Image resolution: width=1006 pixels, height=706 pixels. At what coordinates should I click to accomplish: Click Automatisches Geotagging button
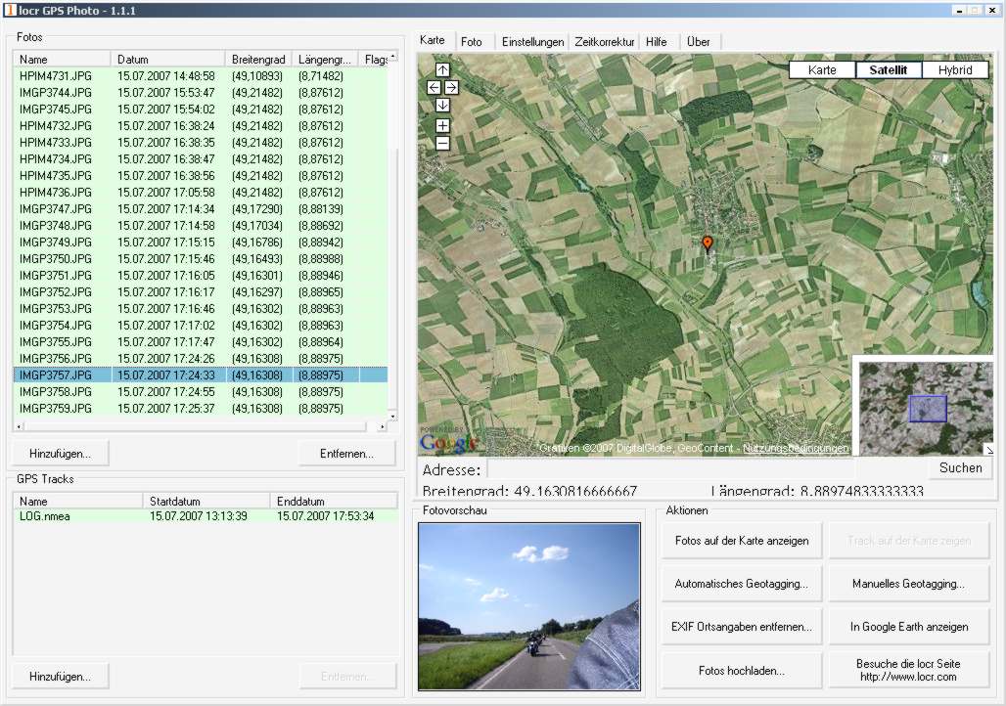(741, 584)
